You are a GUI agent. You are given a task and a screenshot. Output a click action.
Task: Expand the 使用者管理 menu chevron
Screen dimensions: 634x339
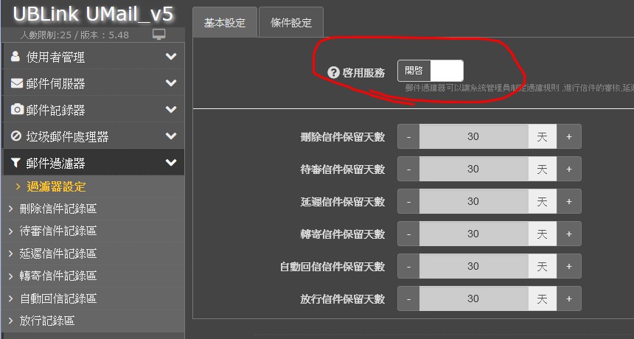pos(171,56)
